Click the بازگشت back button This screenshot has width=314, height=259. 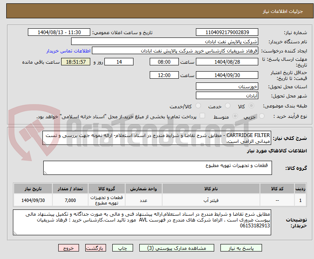pyautogui.click(x=96, y=248)
